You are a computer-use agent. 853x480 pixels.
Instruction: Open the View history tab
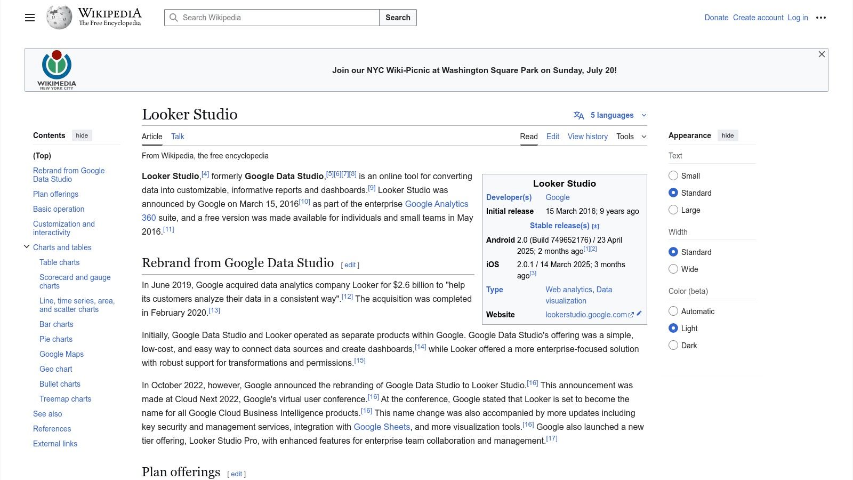pos(588,137)
